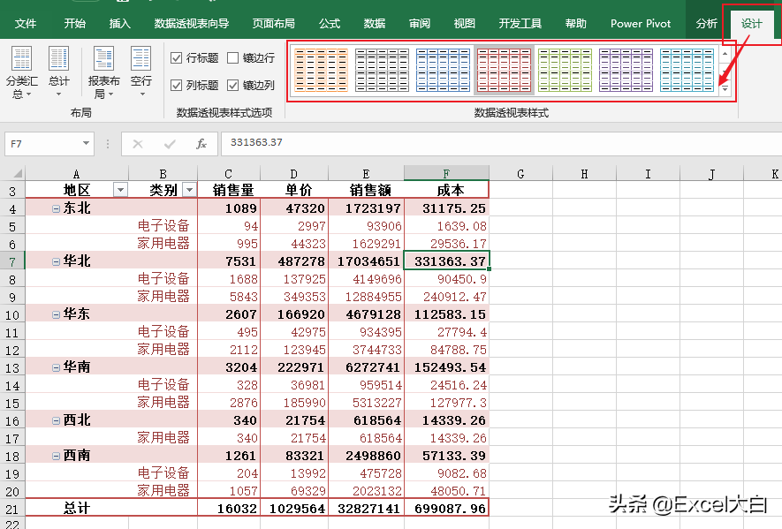Collapse the 华东 group
The image size is (782, 529).
57,314
